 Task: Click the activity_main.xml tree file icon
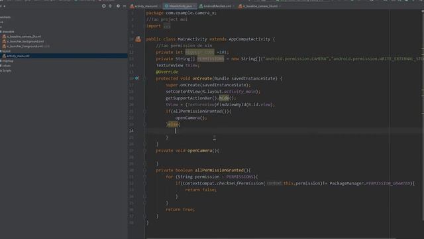click(x=4, y=56)
